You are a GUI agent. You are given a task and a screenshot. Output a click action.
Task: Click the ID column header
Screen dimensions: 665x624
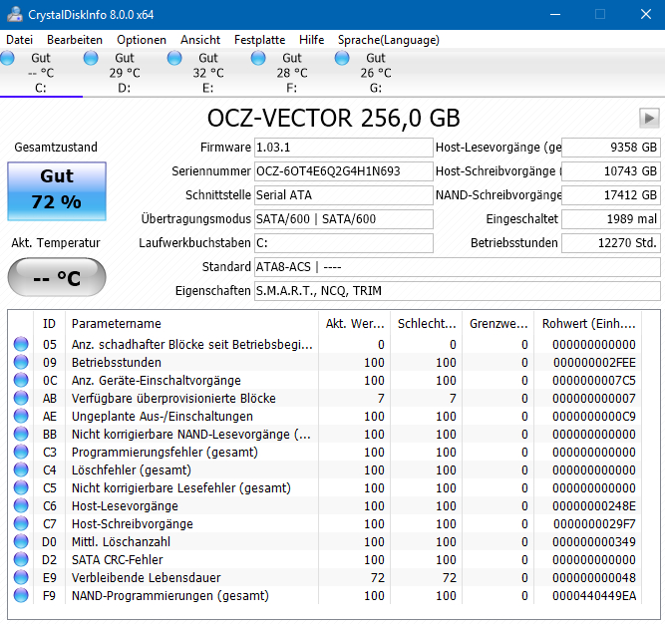[49, 324]
